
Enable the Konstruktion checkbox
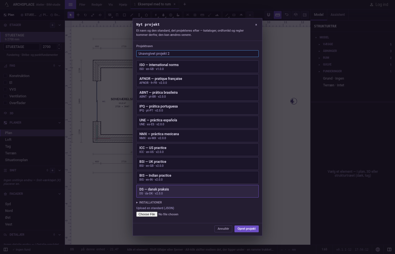5,76
